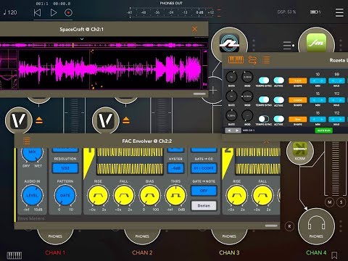Open Resolution 1/32 selector
This screenshot has height=261, width=348.
click(65, 168)
